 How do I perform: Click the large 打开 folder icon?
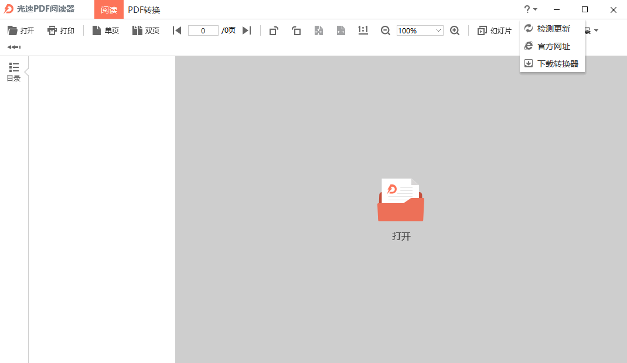[x=401, y=200]
